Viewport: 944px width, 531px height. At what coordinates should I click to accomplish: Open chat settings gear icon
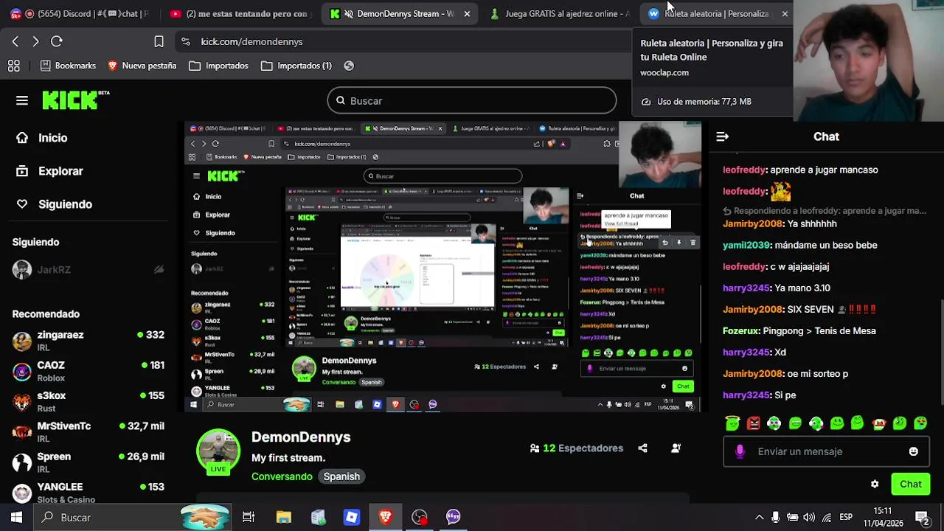click(x=875, y=485)
